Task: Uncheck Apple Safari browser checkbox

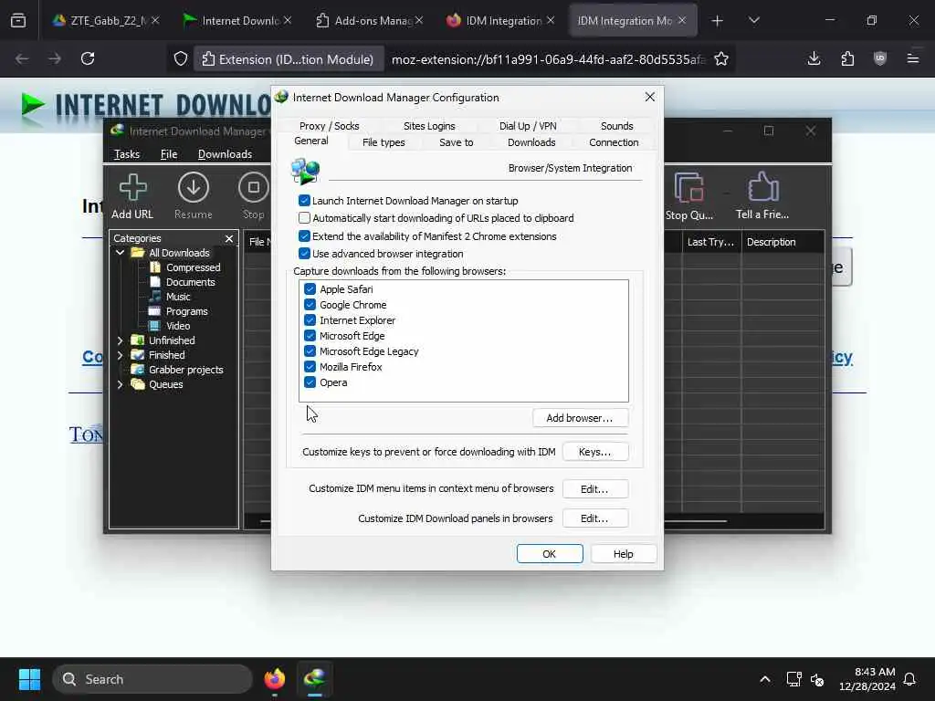Action: [x=310, y=289]
